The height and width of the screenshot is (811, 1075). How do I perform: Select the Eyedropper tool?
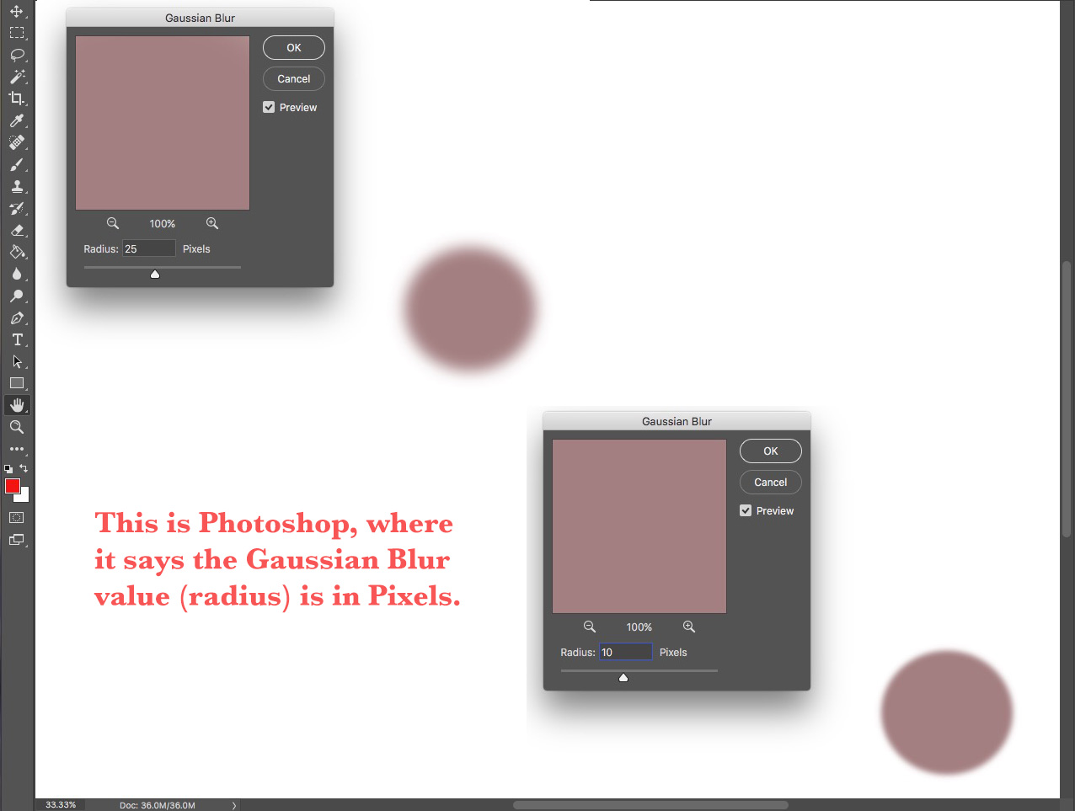(x=17, y=120)
